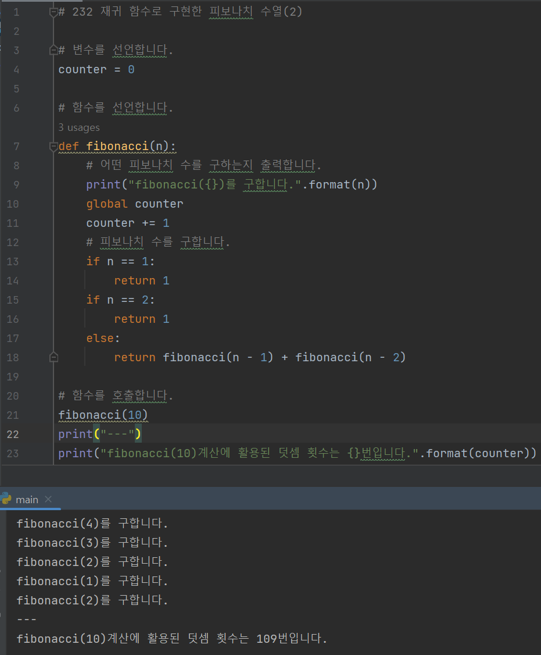Click the fold end marker at line 18

pyautogui.click(x=53, y=358)
